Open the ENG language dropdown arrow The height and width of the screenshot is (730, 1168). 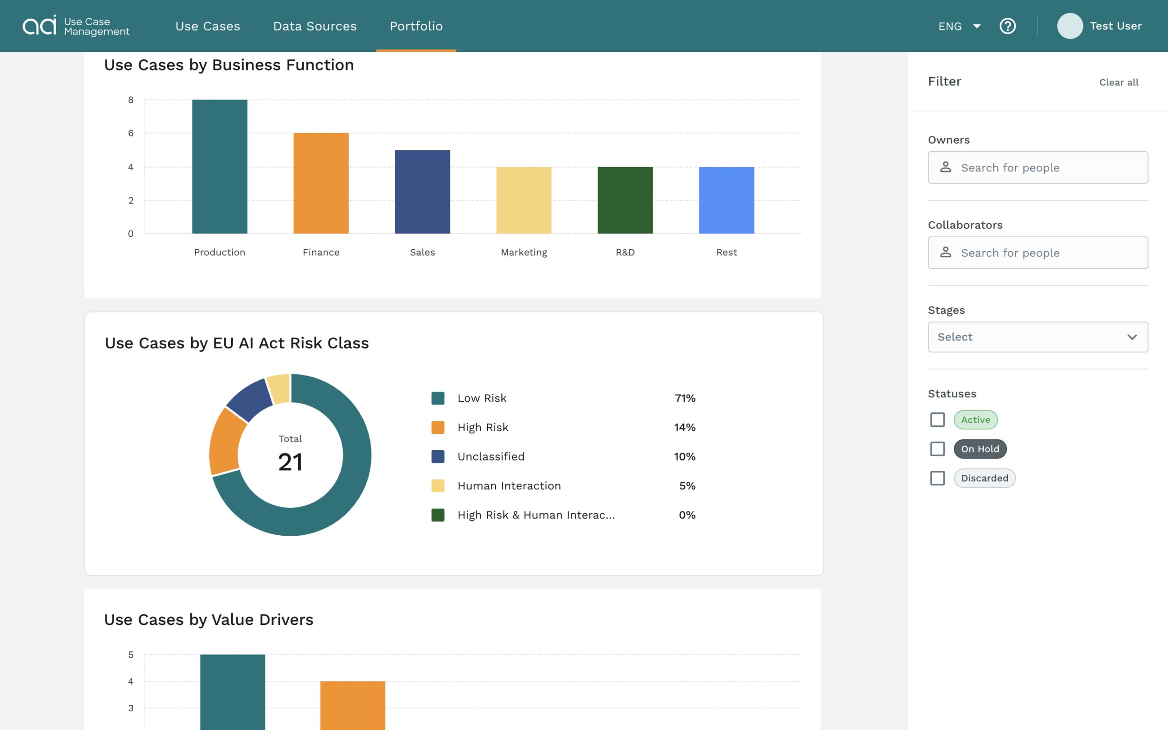pyautogui.click(x=976, y=26)
